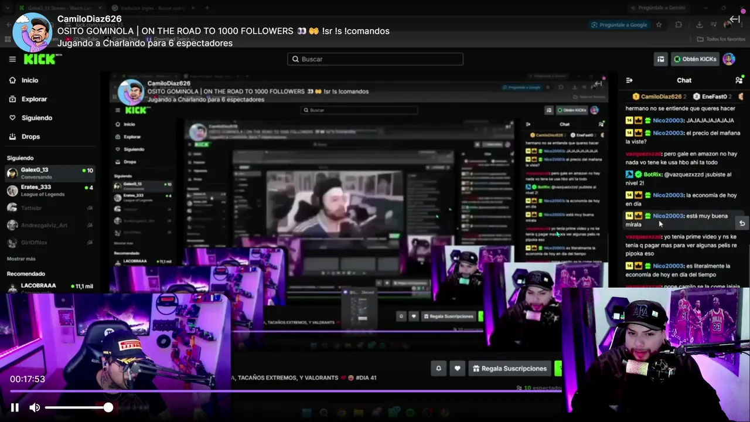The height and width of the screenshot is (422, 750).
Task: Collapse the chat panel
Action: (x=629, y=80)
